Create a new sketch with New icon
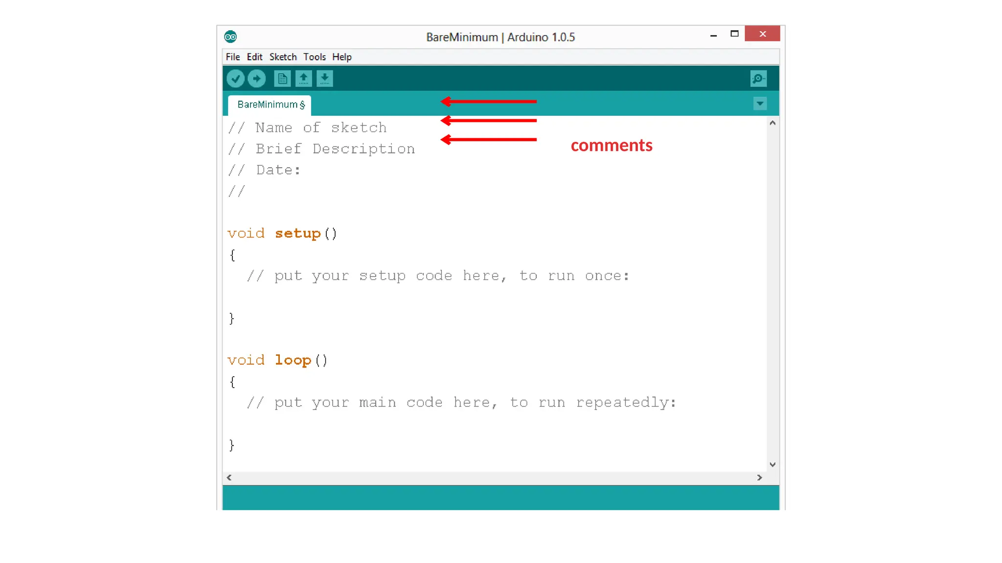The image size is (1002, 563). pos(282,79)
